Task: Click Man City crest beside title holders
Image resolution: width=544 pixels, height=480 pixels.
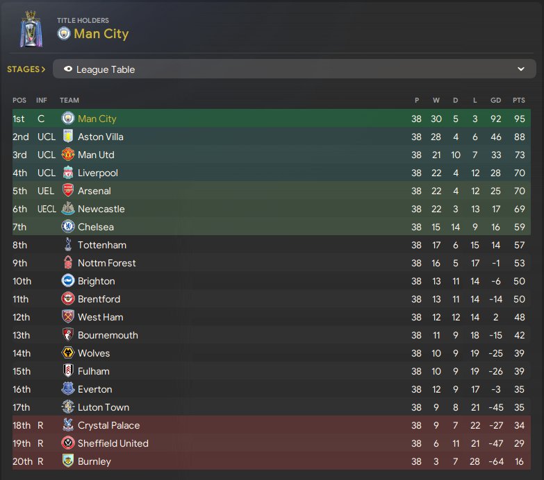Action: [64, 33]
